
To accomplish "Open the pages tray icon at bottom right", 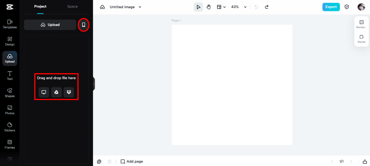I will pyautogui.click(x=365, y=161).
